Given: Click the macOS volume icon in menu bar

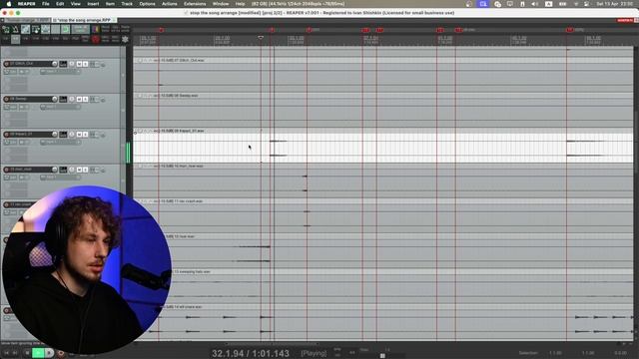Looking at the screenshot, I should (x=535, y=4).
